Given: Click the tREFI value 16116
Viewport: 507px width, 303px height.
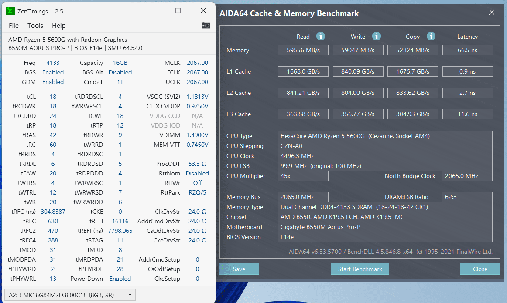Looking at the screenshot, I should point(120,221).
